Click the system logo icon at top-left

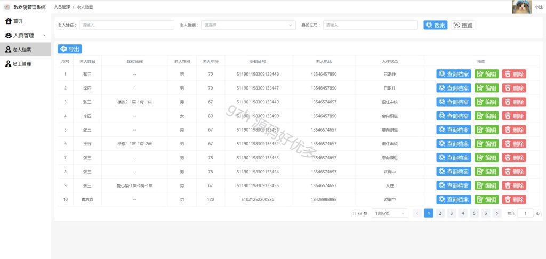[x=7, y=7]
